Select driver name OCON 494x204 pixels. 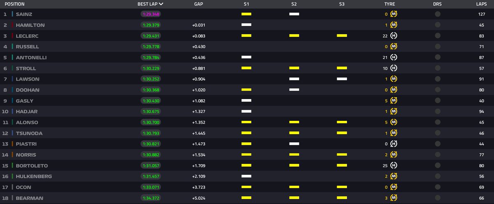23,187
